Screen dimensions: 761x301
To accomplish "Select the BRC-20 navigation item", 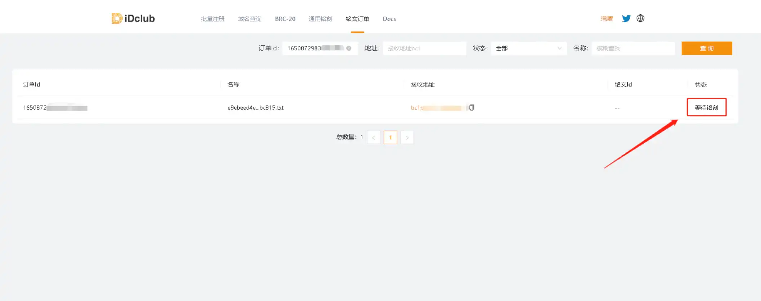I will tap(285, 19).
